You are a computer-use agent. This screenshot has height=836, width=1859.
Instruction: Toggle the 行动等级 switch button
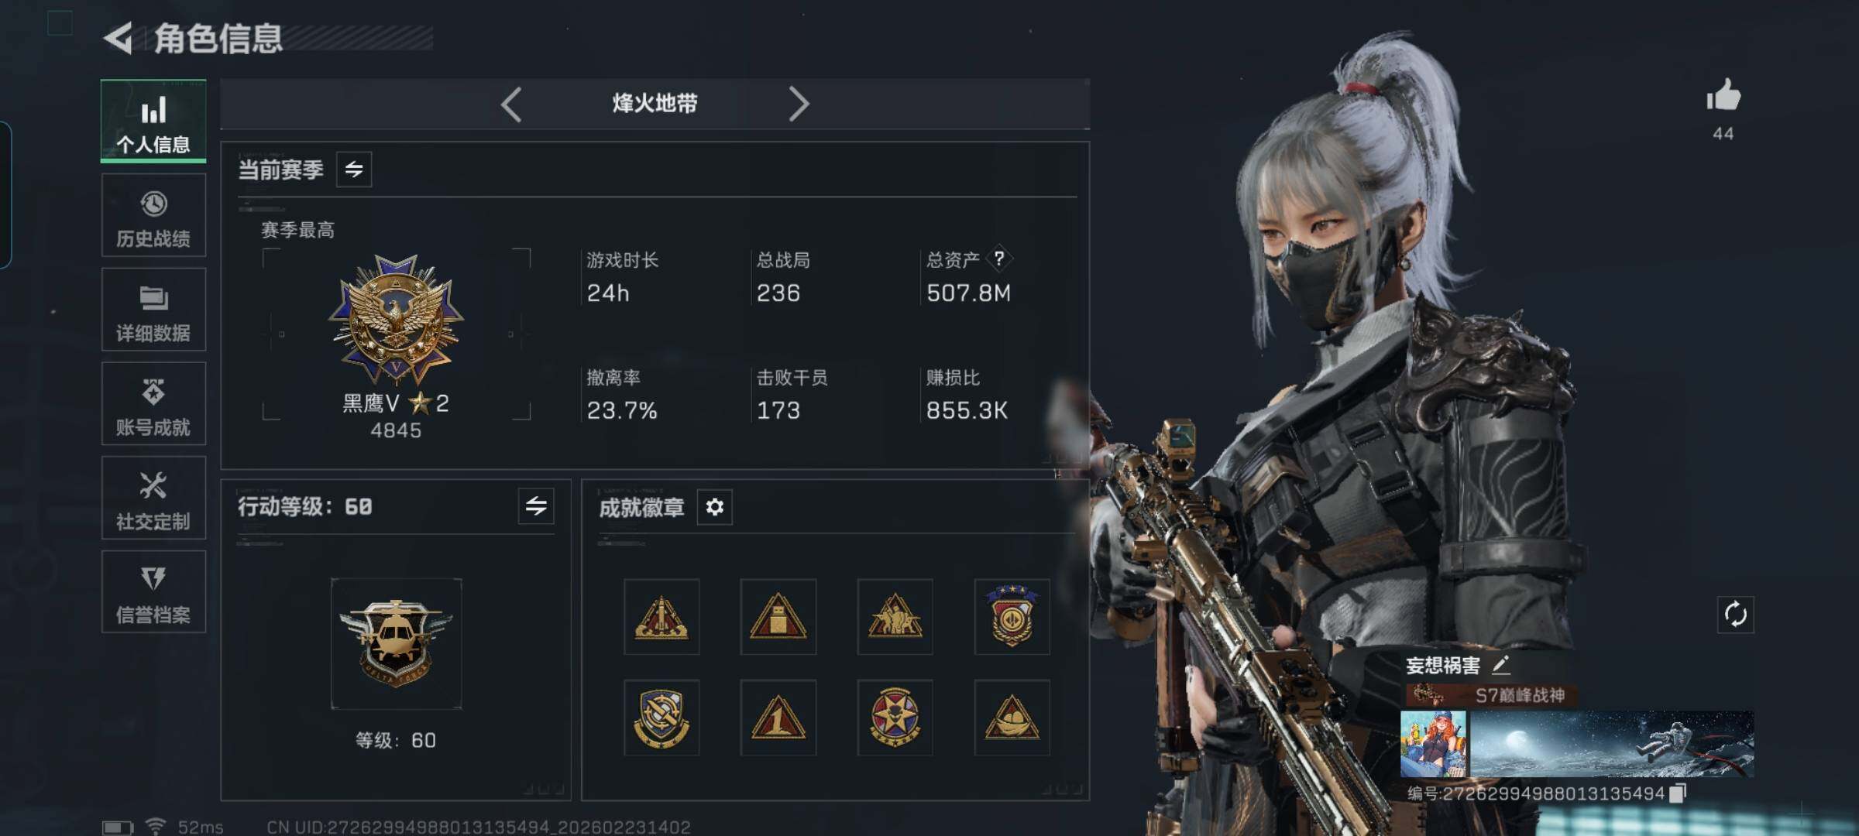(536, 506)
